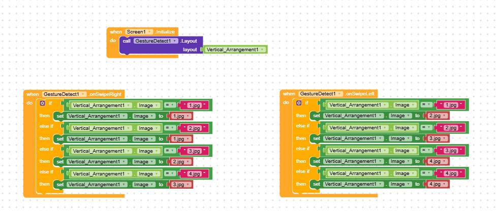The height and width of the screenshot is (211, 498).
Task: Click the 3.jpg text string in onSwipeLeft comparison
Action: pyautogui.click(x=451, y=151)
